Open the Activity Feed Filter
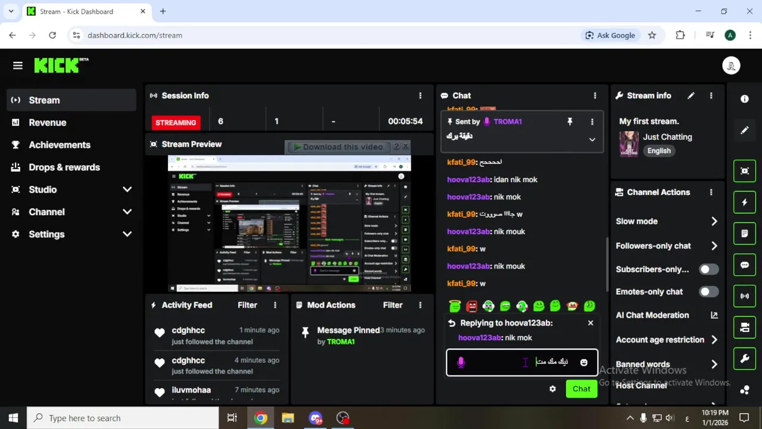This screenshot has width=762, height=429. tap(247, 305)
